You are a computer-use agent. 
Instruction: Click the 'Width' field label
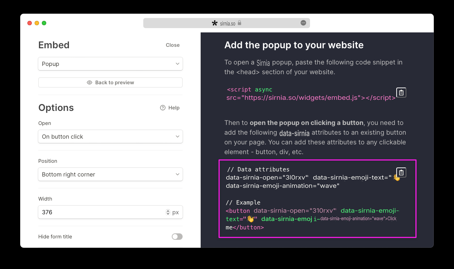[x=45, y=199]
